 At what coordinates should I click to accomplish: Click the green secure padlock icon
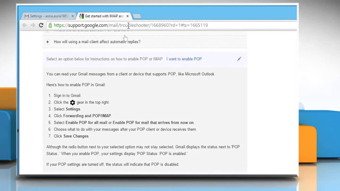point(50,25)
